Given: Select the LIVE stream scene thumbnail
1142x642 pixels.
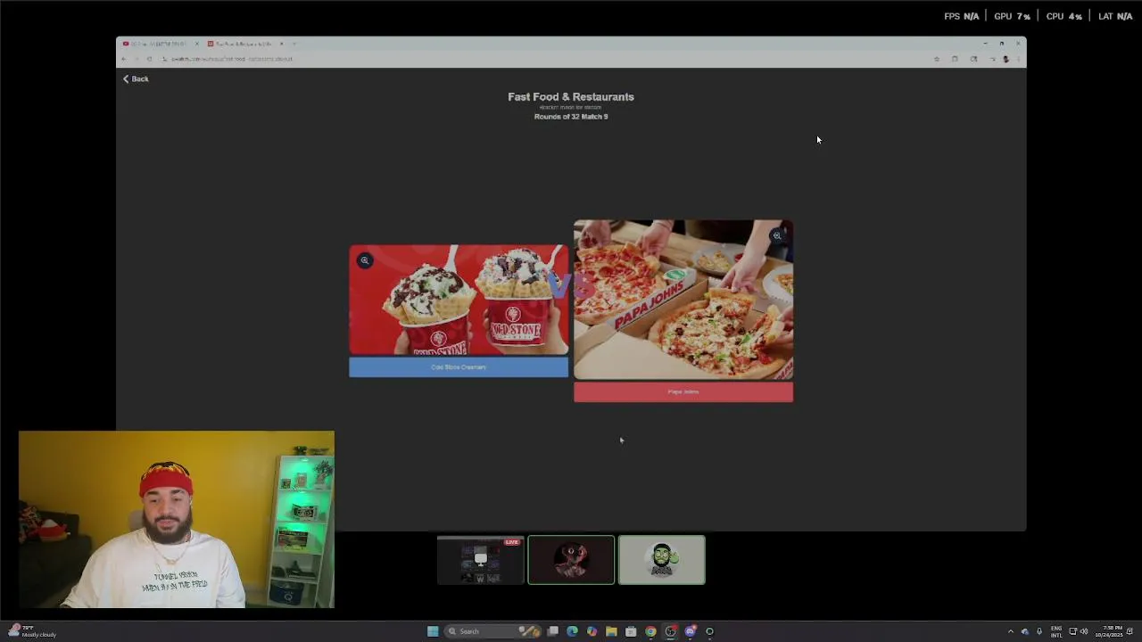Looking at the screenshot, I should point(480,560).
